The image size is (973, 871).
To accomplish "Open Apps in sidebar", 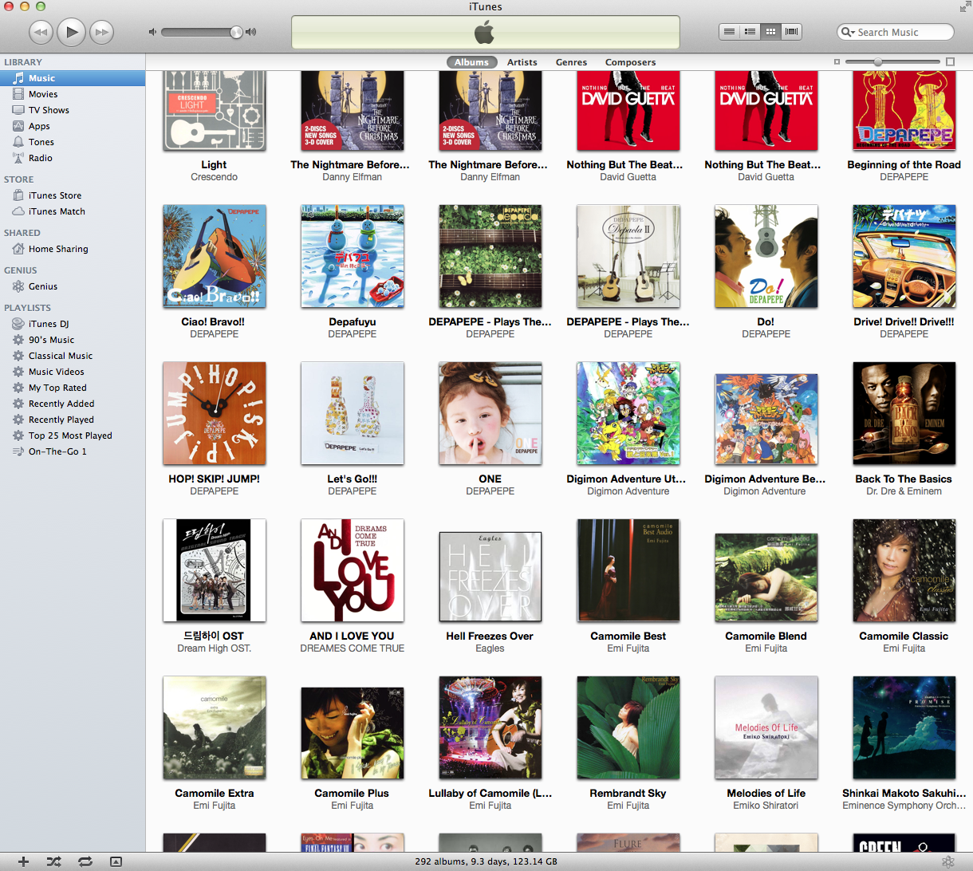I will tap(73, 126).
